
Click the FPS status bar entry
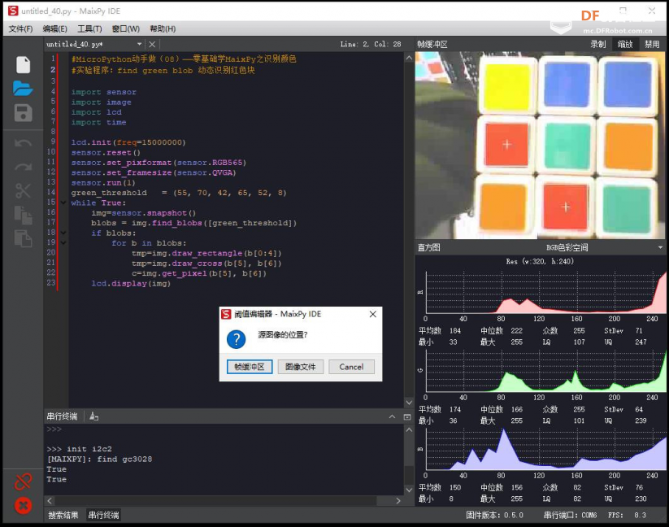coord(628,515)
